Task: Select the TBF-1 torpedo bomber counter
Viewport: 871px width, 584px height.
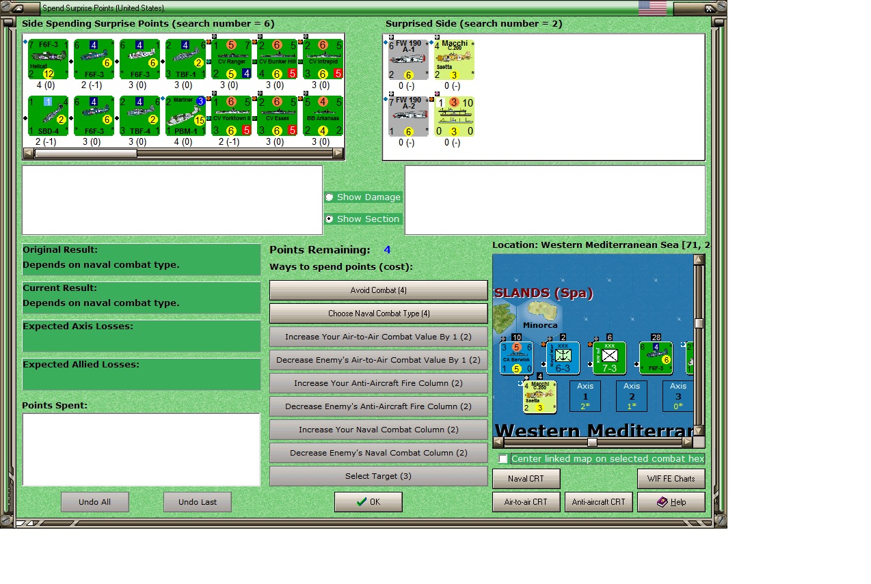Action: click(186, 59)
